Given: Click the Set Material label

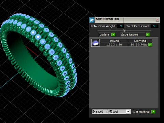Looking at the screenshot, I should tap(141, 112).
